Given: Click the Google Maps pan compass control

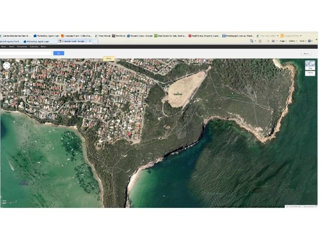Looking at the screenshot, I should (x=6, y=65).
